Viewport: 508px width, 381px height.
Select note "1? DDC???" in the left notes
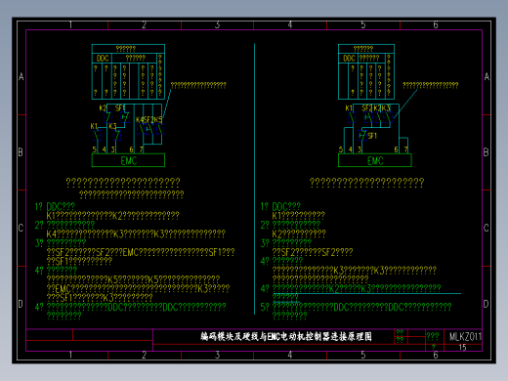point(55,206)
